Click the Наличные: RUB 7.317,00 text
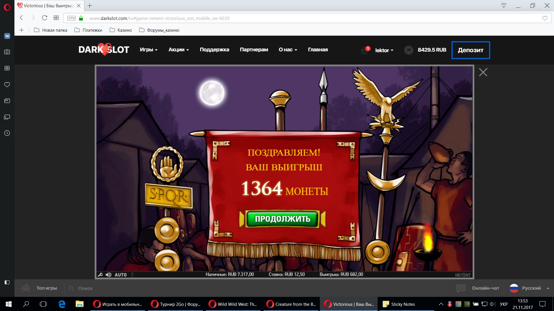554x311 pixels. 230,274
